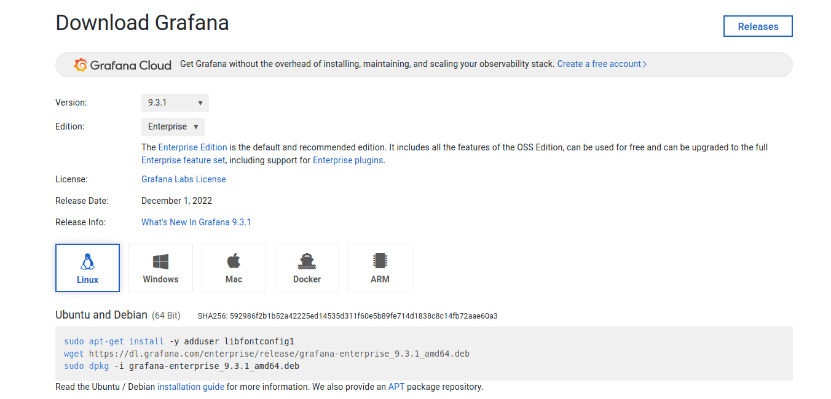This screenshot has width=831, height=399.
Task: Click the Apple logo in Mac tab
Action: point(234,260)
